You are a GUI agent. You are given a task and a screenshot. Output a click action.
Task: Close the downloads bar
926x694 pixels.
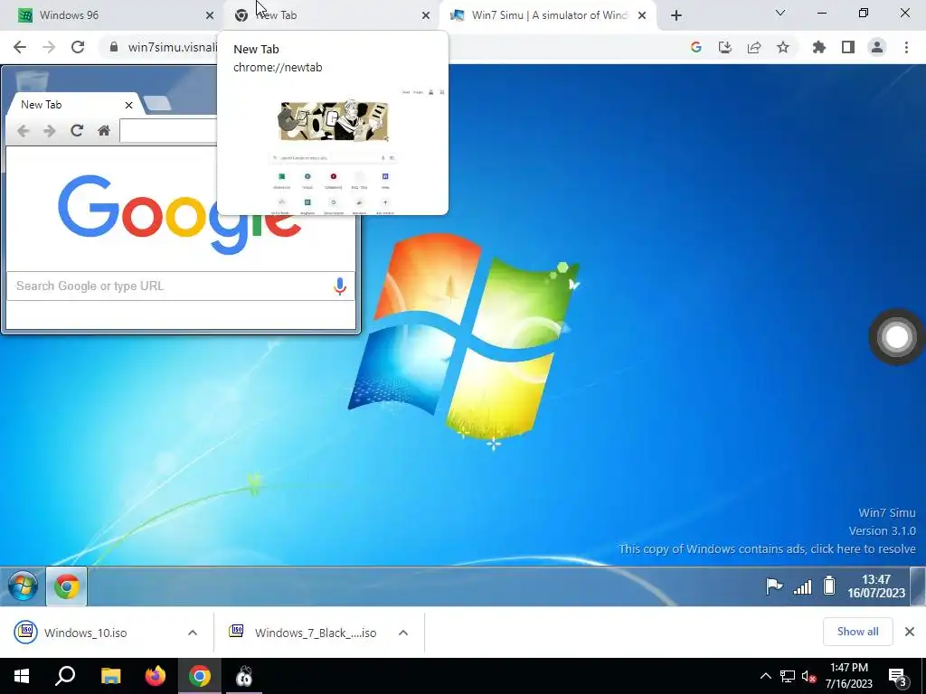click(910, 632)
